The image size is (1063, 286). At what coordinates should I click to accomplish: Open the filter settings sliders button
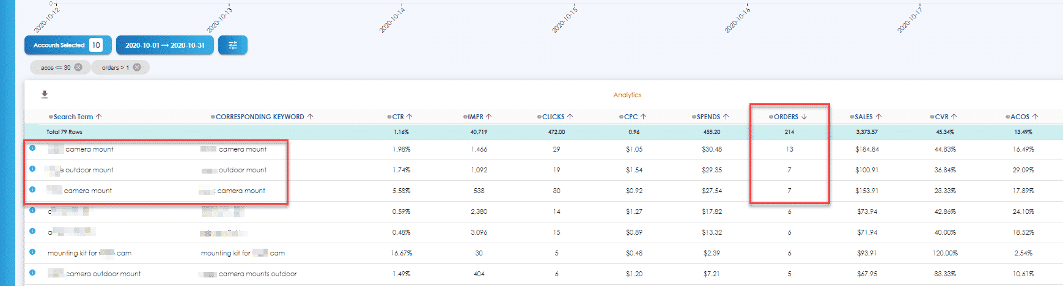tap(233, 45)
